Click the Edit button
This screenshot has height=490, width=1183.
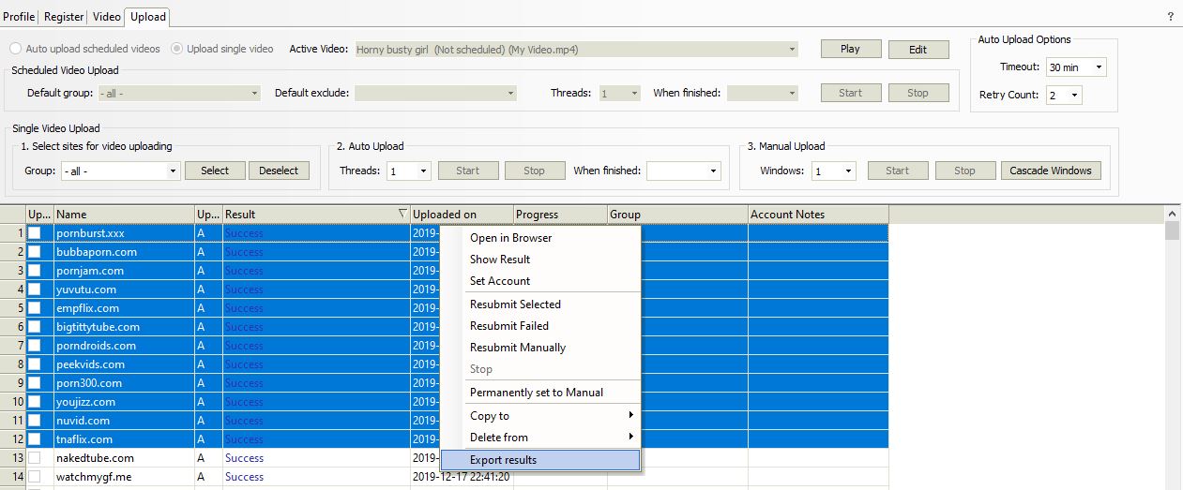tap(918, 50)
